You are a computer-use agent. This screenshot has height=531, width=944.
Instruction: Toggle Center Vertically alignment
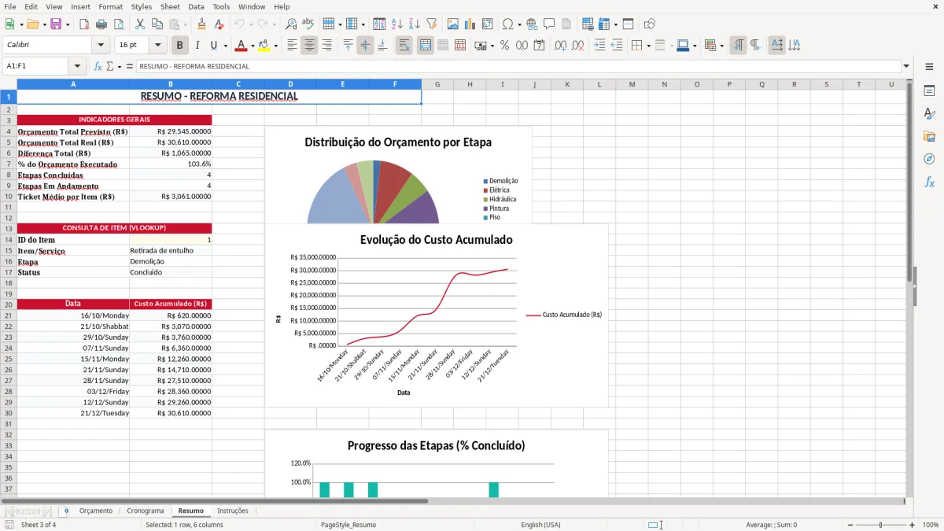[365, 46]
